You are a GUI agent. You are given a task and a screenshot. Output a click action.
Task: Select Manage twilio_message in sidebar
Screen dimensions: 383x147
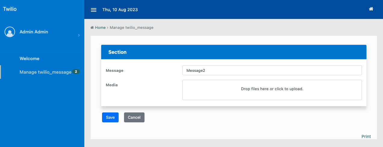45,72
